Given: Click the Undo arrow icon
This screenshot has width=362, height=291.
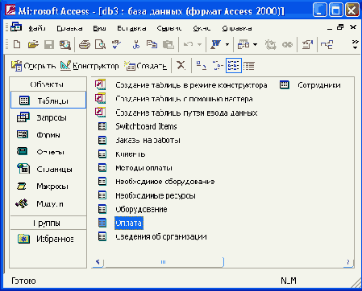Looking at the screenshot, I should point(188,44).
